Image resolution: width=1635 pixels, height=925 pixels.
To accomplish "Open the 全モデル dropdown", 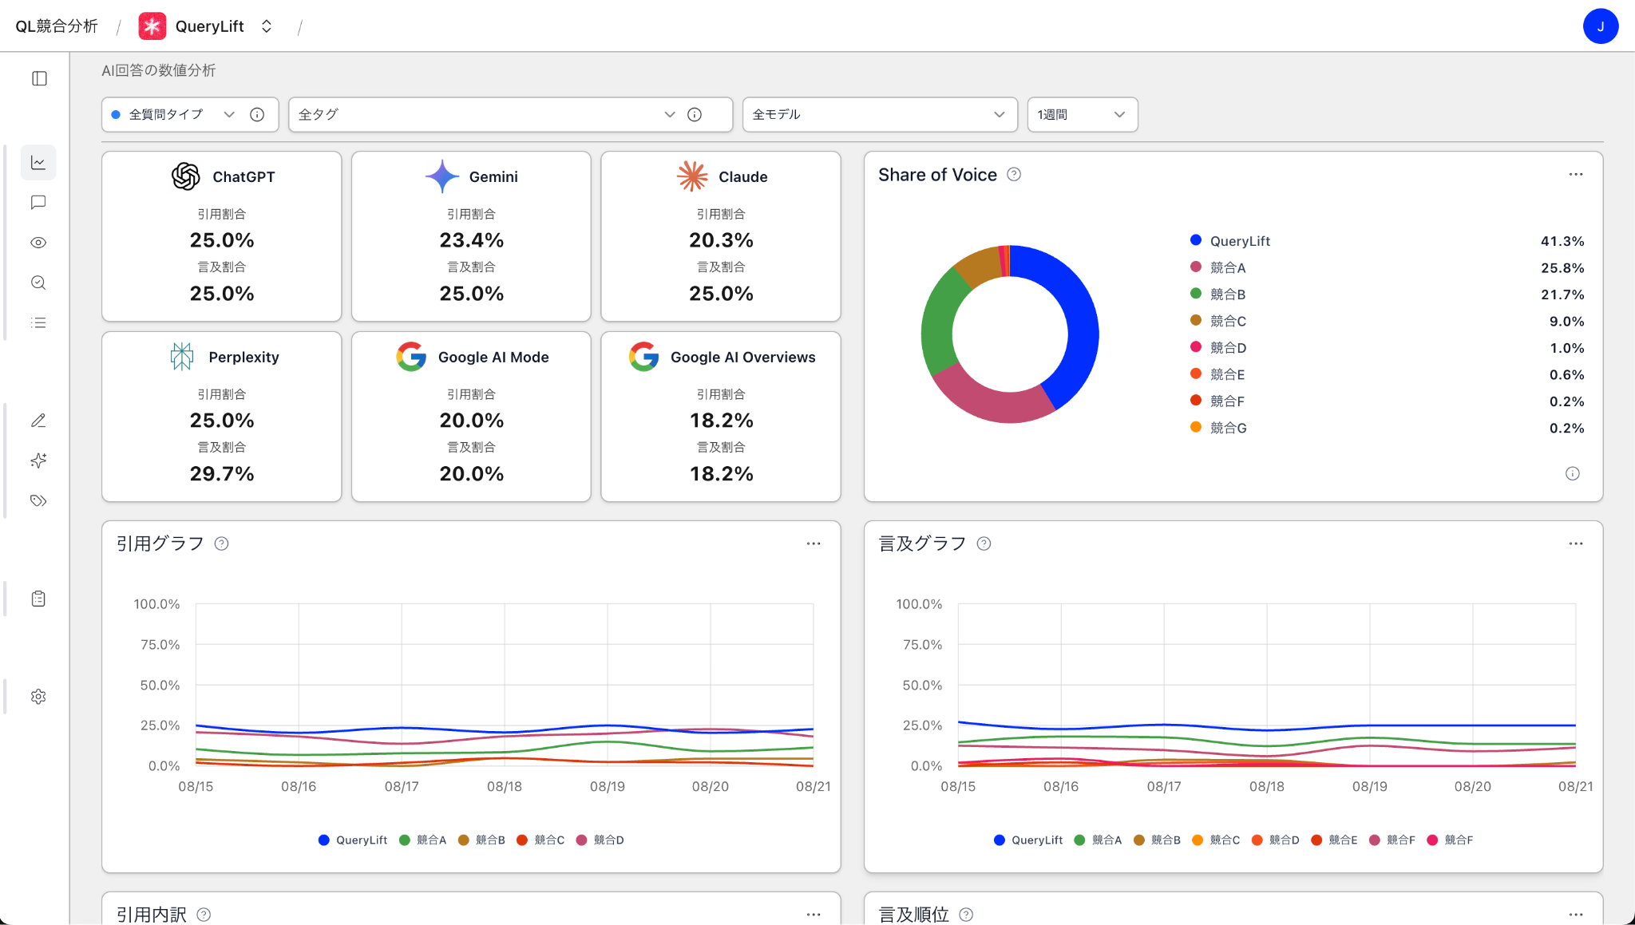I will click(880, 115).
